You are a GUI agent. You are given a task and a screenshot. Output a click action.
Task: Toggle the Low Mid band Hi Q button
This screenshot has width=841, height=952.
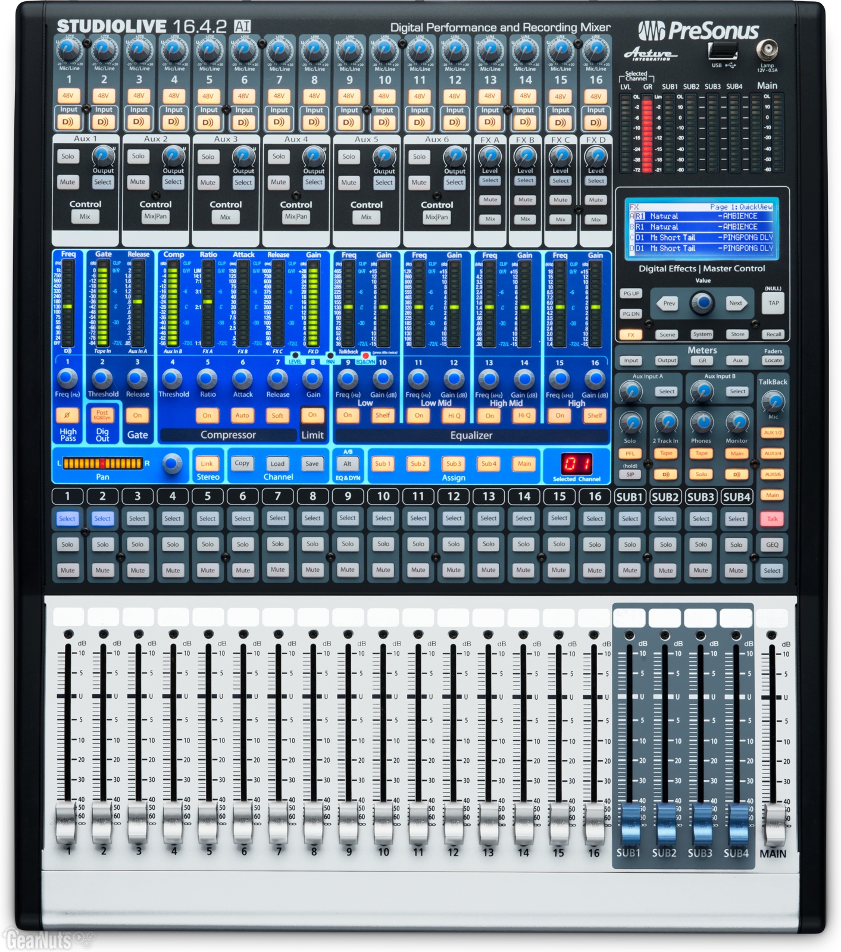[x=454, y=415]
